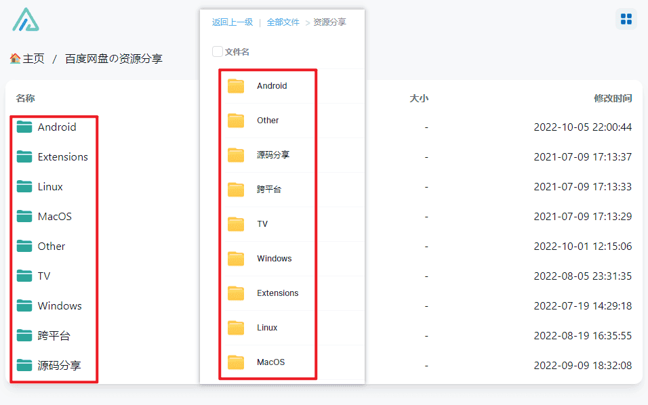This screenshot has width=648, height=405.
Task: Click the teal 跨平台 folder icon
Action: point(24,335)
